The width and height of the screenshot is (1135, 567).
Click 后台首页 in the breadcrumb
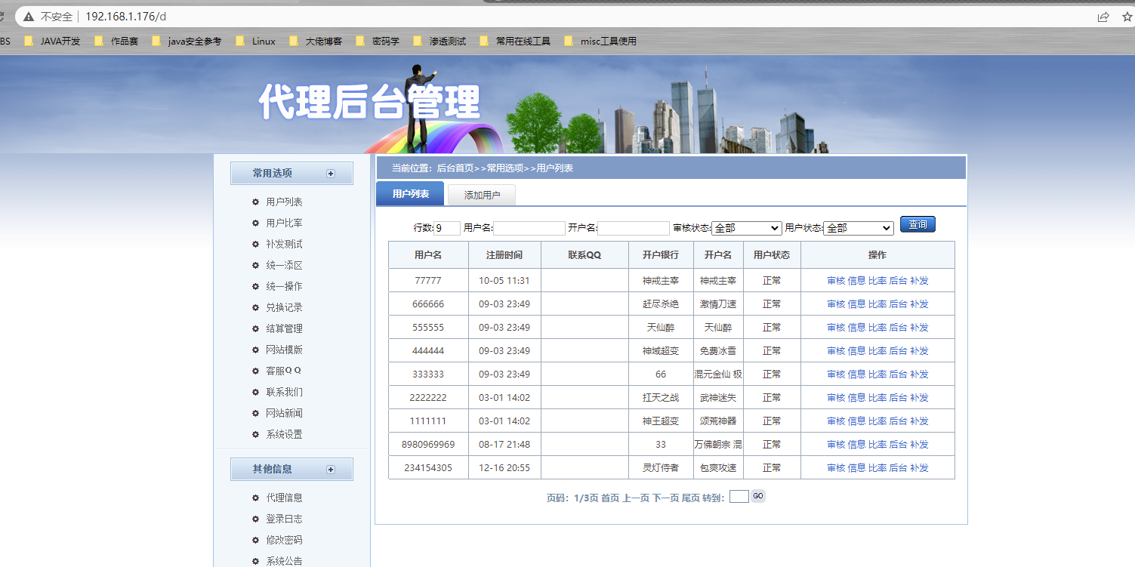click(x=455, y=168)
